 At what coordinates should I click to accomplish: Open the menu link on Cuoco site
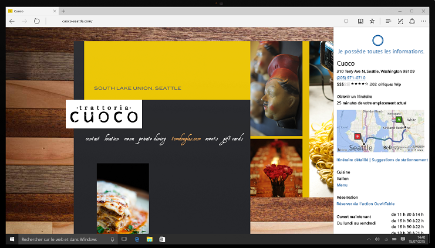129,138
